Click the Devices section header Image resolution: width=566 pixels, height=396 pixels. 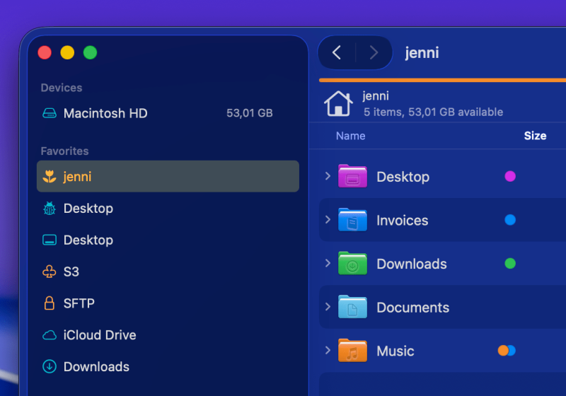click(x=62, y=88)
